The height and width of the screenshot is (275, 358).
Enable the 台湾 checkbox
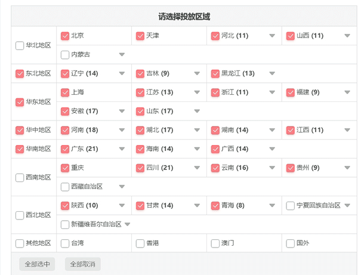[x=65, y=243]
